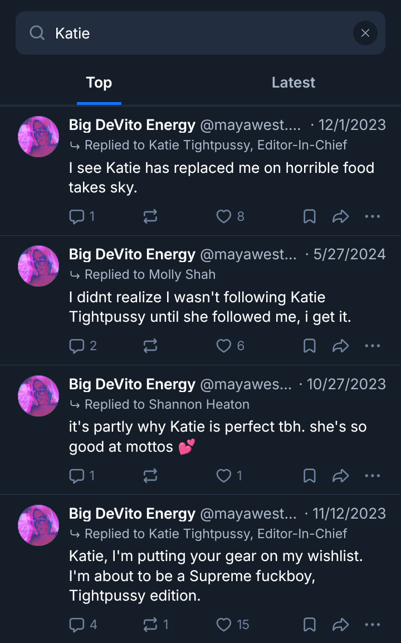Reply to the post about mottos

pyautogui.click(x=76, y=476)
